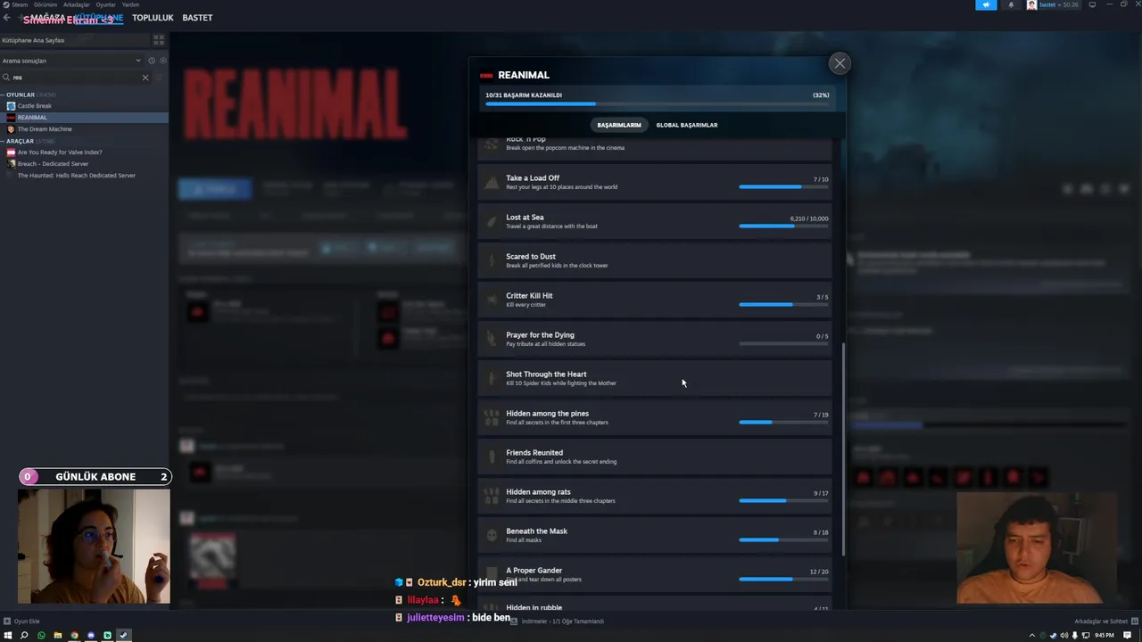This screenshot has height=642, width=1142.
Task: Open the İndirmeler downloads status
Action: [557, 621]
